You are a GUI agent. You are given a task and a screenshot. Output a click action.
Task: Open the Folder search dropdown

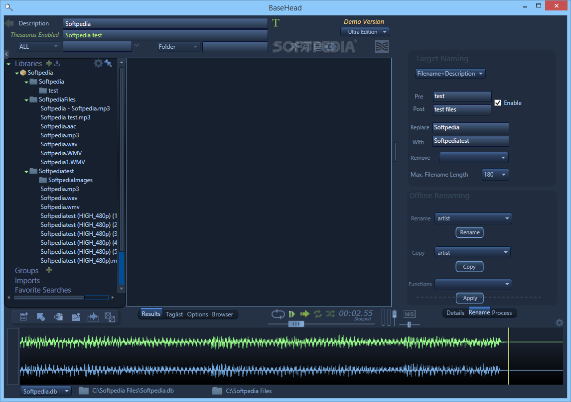(x=178, y=47)
